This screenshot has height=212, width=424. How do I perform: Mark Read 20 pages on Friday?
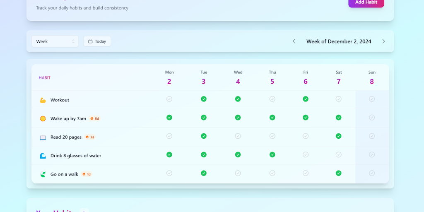coord(306,136)
